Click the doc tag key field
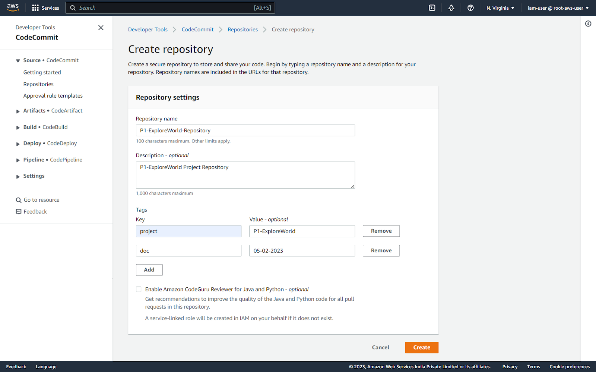Viewport: 596px width, 372px height. click(x=188, y=250)
